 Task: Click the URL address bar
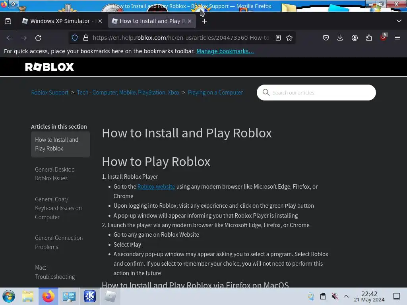pyautogui.click(x=182, y=38)
